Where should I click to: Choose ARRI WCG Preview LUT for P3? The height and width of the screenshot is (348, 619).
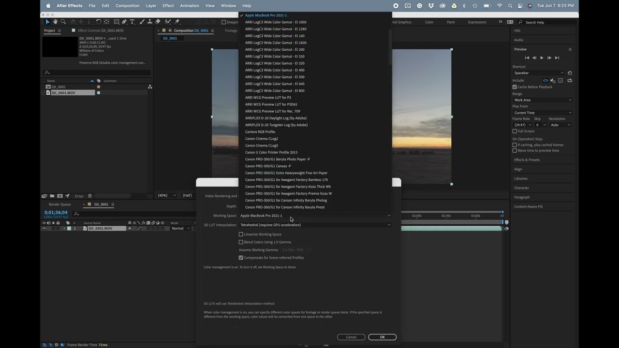(x=268, y=98)
